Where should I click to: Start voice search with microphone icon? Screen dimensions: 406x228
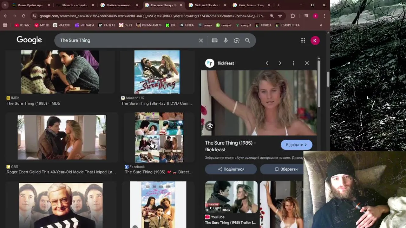click(x=226, y=40)
